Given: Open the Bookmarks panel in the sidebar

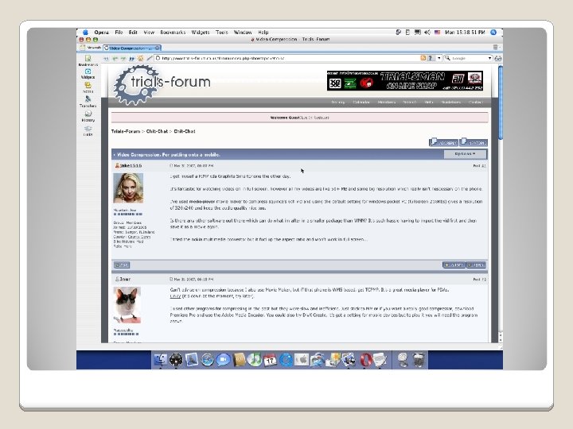Looking at the screenshot, I should (88, 60).
